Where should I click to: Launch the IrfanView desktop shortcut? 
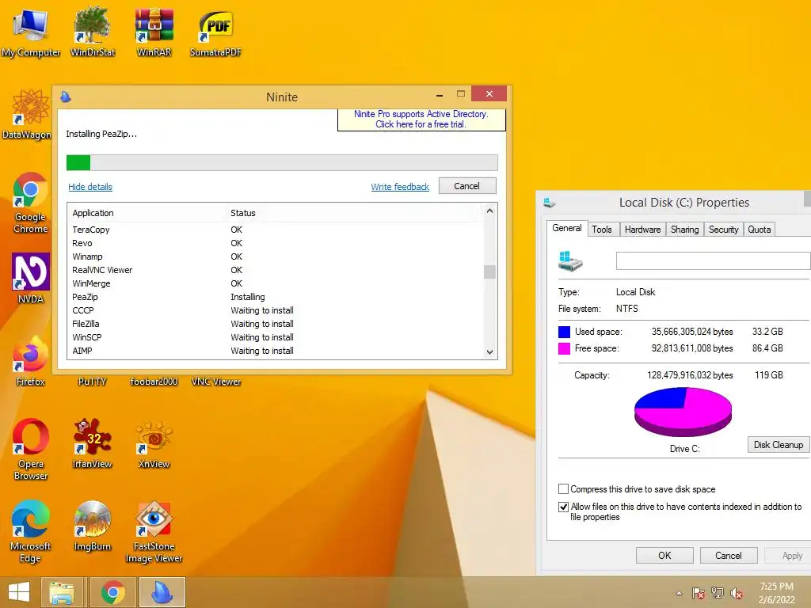[93, 443]
